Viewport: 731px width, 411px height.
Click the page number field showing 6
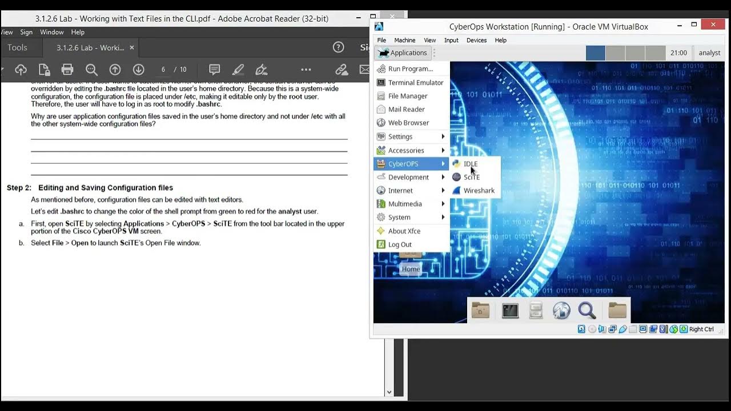coord(163,70)
